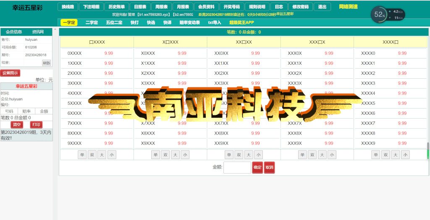
Task: Open 开奖号码 page
Action: [x=232, y=7]
